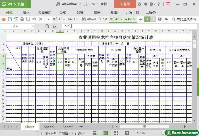The width and height of the screenshot is (199, 136).
Task: Open the folder icon to open file
Action: tap(4, 19)
